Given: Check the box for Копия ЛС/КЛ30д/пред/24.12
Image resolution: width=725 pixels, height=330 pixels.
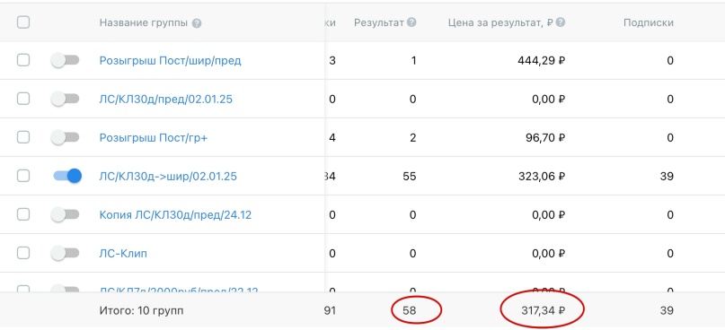Looking at the screenshot, I should pos(23,214).
